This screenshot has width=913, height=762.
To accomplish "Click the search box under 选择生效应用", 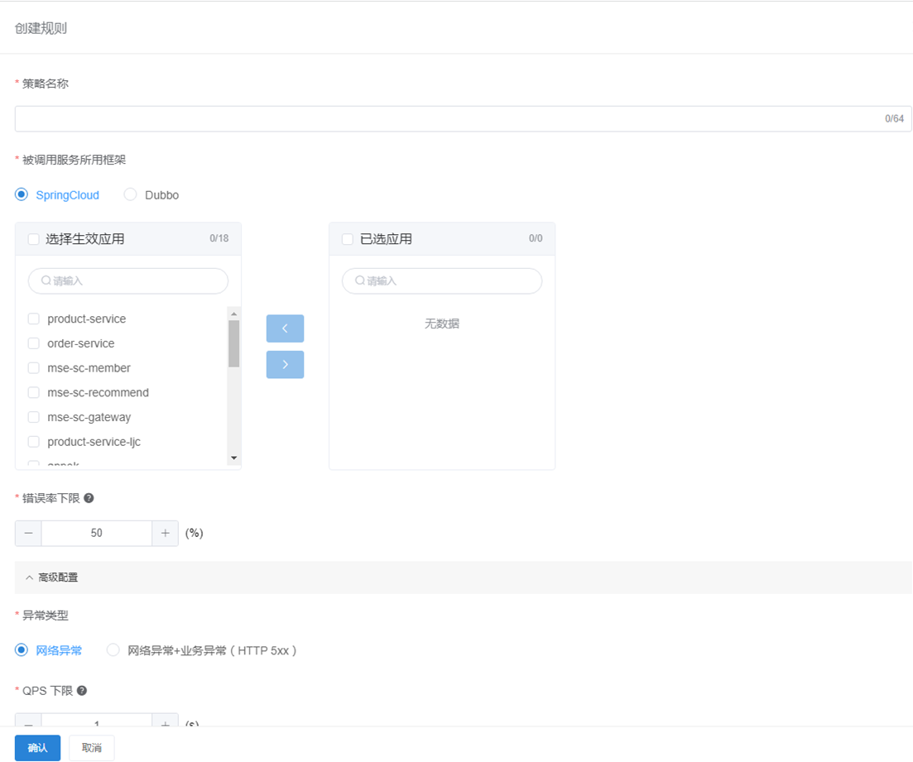I will 128,280.
